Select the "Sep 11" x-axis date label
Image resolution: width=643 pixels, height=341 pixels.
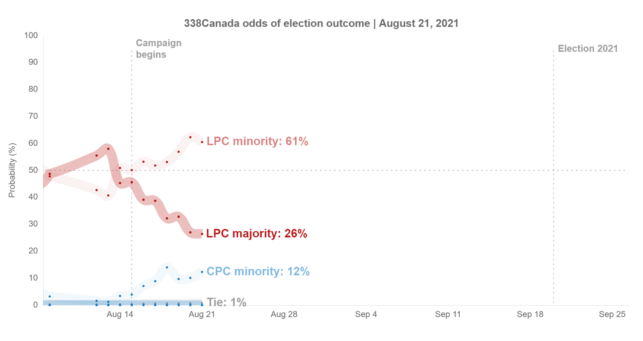[x=448, y=315]
